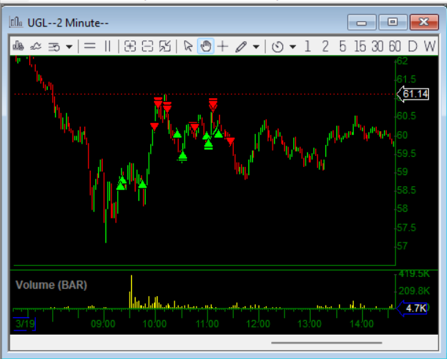Click the 57.5 price axis label
Screen dimensions: 447x359
pos(407,228)
